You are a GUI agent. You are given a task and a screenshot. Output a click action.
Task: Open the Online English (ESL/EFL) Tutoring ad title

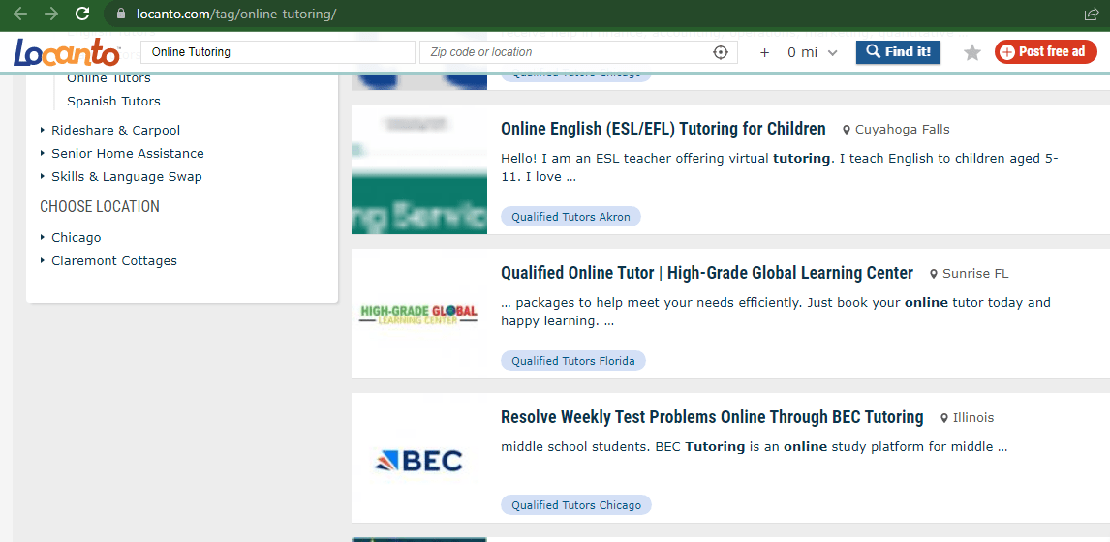(663, 129)
